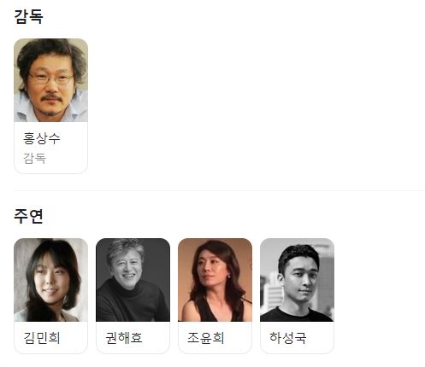
Task: Select the horizontal divider between 감독 and 주연
Action: point(219,190)
